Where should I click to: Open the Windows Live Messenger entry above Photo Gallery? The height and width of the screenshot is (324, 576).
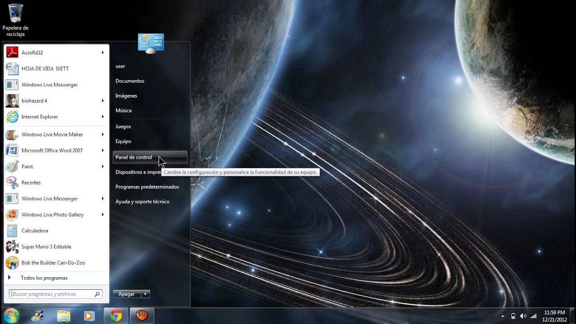(x=57, y=198)
